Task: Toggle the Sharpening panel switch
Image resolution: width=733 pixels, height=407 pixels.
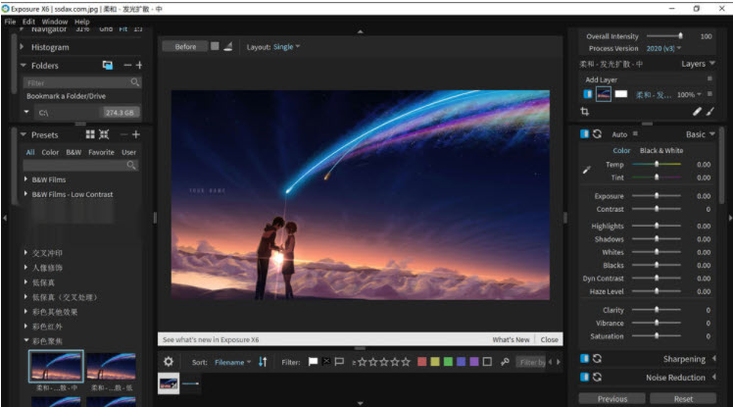Action: (585, 359)
